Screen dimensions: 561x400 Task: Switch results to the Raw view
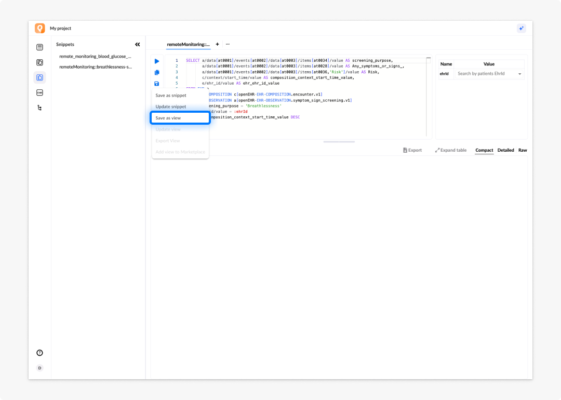point(523,150)
